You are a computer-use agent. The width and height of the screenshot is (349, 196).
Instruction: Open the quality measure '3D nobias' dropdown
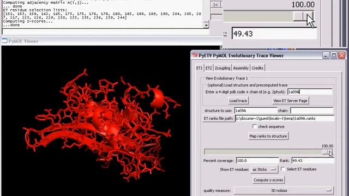pos(284,191)
